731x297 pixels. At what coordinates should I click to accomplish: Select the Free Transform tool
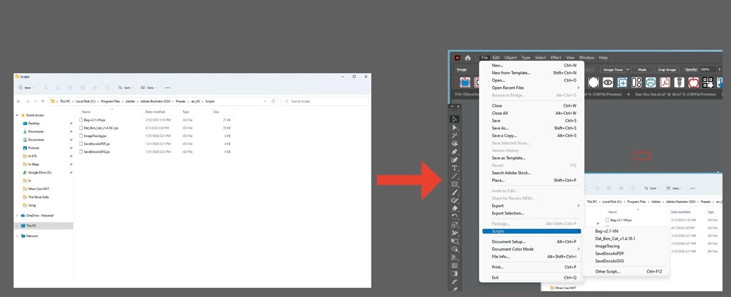(x=455, y=241)
